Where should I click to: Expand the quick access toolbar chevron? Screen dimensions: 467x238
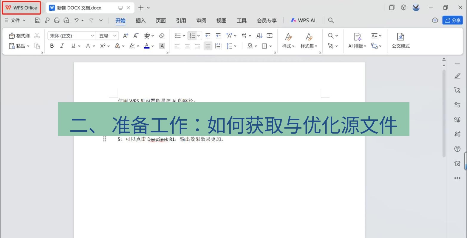click(101, 20)
